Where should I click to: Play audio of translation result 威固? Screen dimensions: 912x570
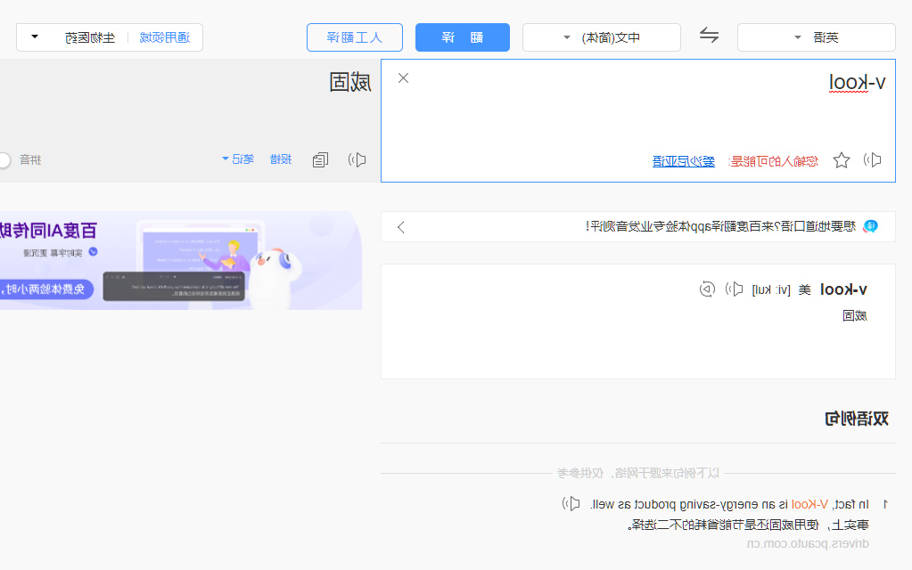(x=357, y=159)
